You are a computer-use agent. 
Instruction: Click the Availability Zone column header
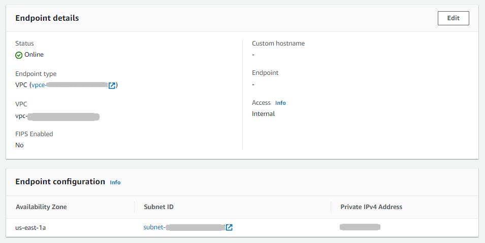click(x=41, y=207)
